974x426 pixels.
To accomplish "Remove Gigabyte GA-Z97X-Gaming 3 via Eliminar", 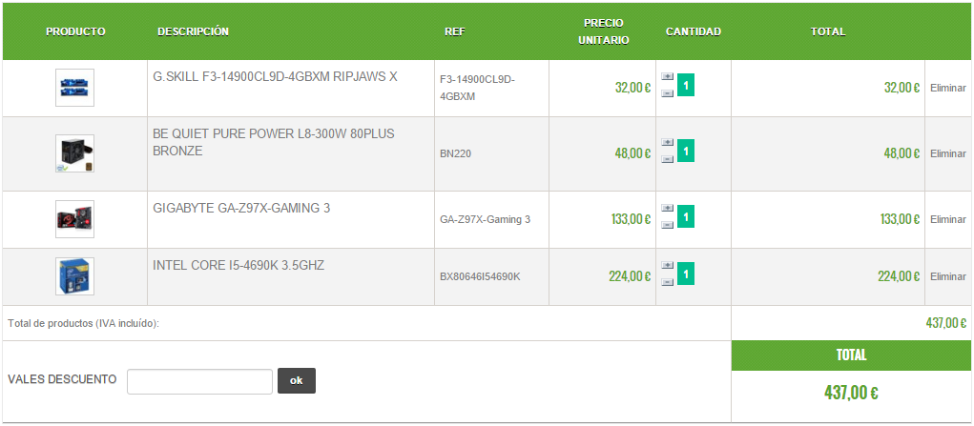I will coord(948,219).
